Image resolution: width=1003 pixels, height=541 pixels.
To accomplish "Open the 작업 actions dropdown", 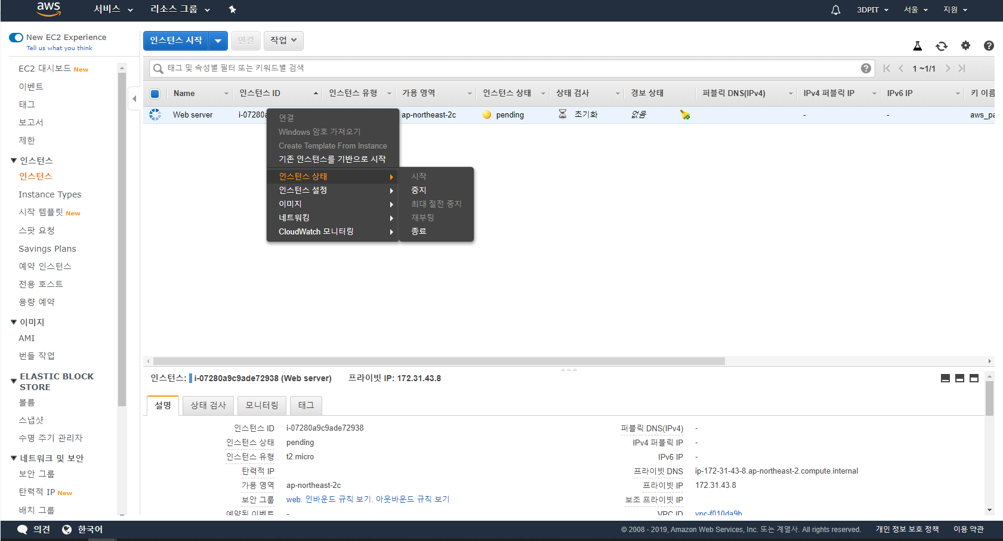I will [x=283, y=41].
